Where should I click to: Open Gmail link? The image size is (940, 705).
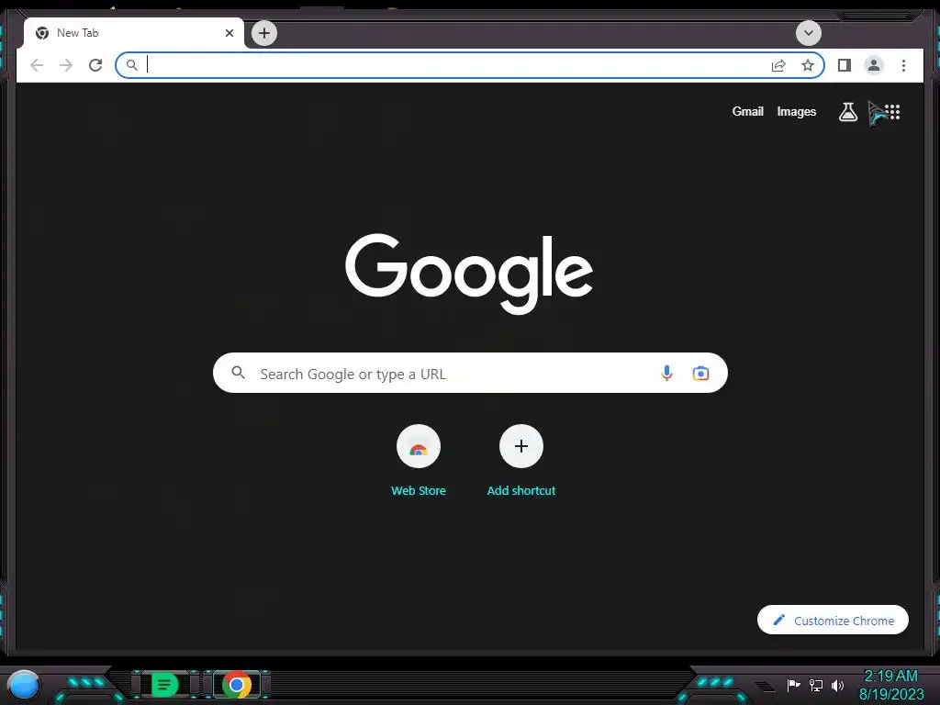click(x=747, y=111)
